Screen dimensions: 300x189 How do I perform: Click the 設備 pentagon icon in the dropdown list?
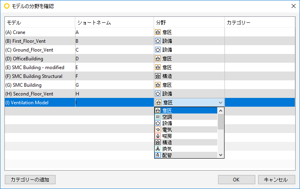158,123
